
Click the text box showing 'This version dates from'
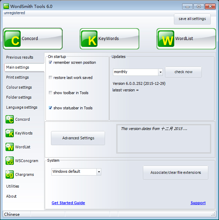pyautogui.click(x=164, y=139)
